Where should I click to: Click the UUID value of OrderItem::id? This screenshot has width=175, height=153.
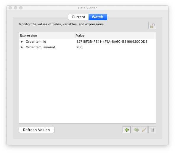pos(112,42)
